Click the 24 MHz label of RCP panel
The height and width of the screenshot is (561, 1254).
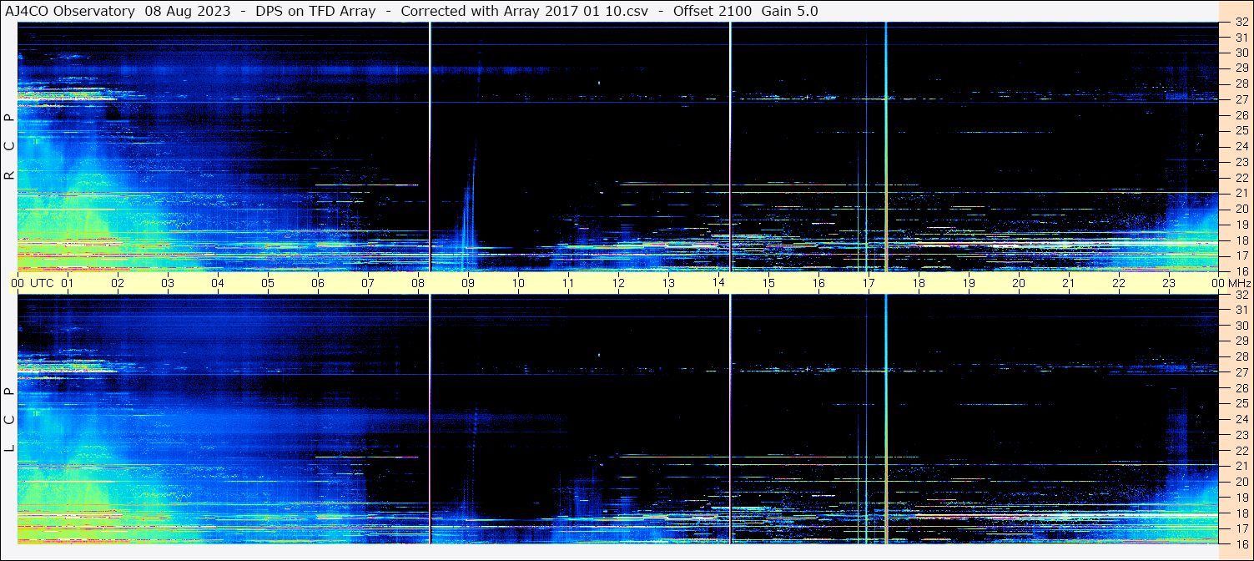pyautogui.click(x=1241, y=146)
